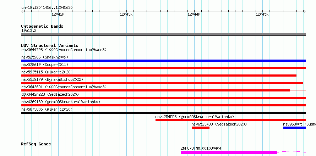
Task: Click nsv5519179 (ByrskaBishop2022) label
Action: pos(52,79)
